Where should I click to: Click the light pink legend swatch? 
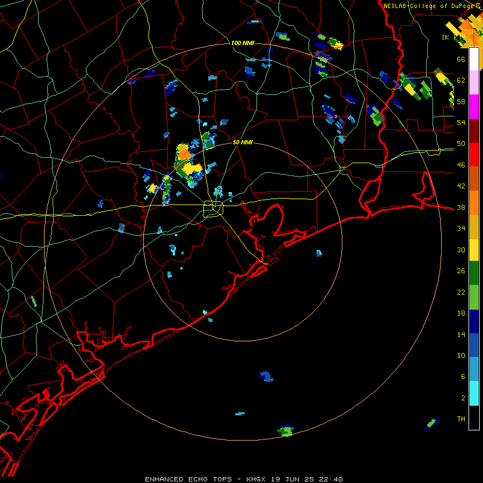(474, 83)
